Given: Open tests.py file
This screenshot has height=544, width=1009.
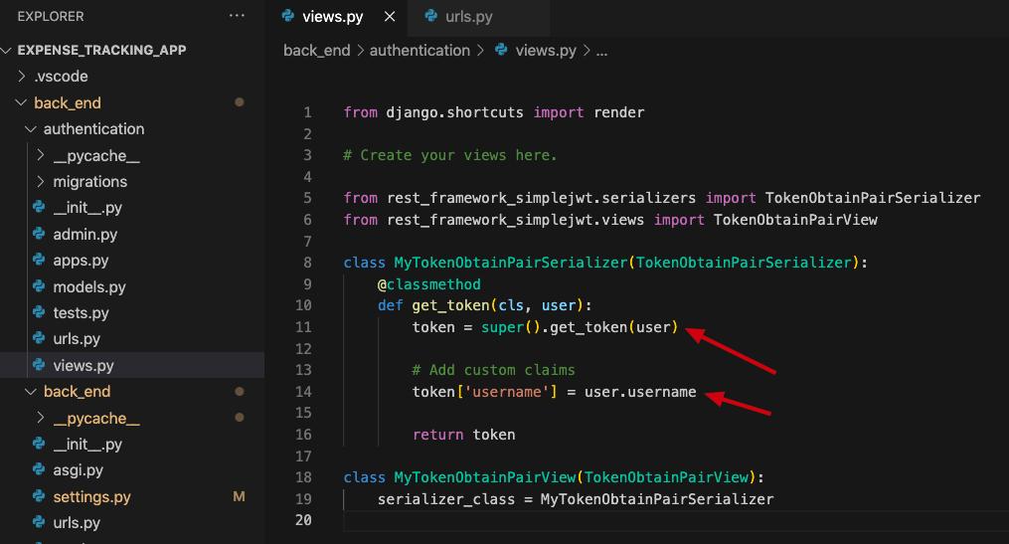Looking at the screenshot, I should tap(81, 313).
